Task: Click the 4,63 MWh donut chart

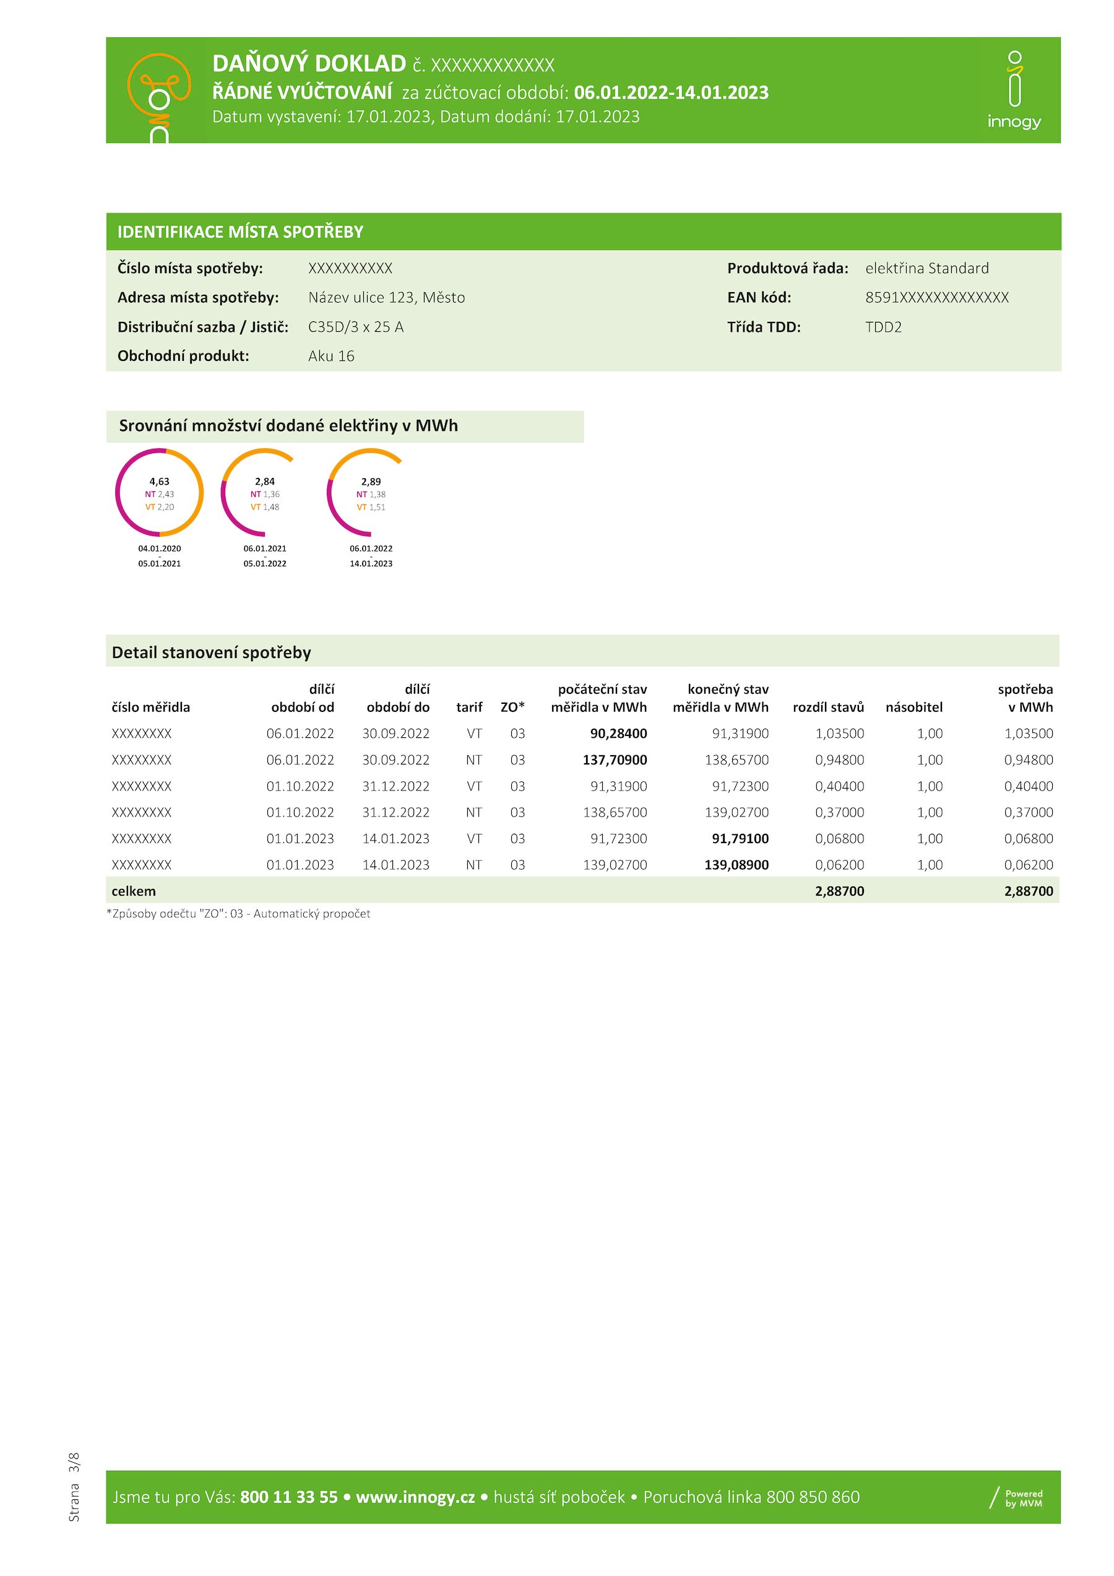Action: coord(159,493)
